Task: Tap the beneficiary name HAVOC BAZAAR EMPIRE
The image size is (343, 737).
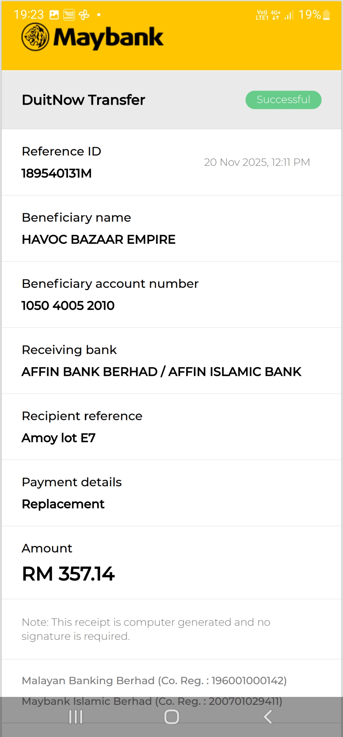Action: (98, 240)
